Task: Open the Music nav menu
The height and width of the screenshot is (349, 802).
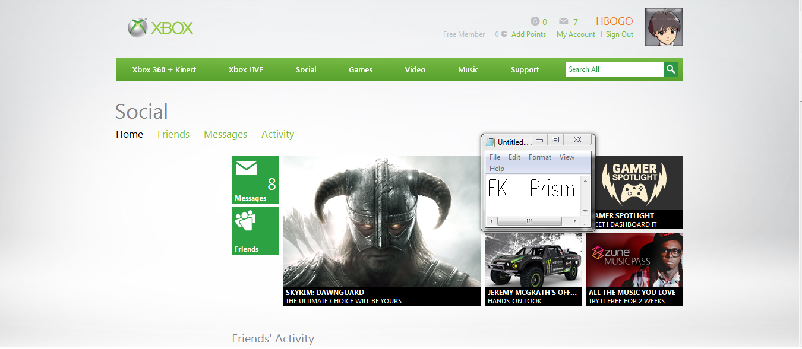Action: coord(468,69)
